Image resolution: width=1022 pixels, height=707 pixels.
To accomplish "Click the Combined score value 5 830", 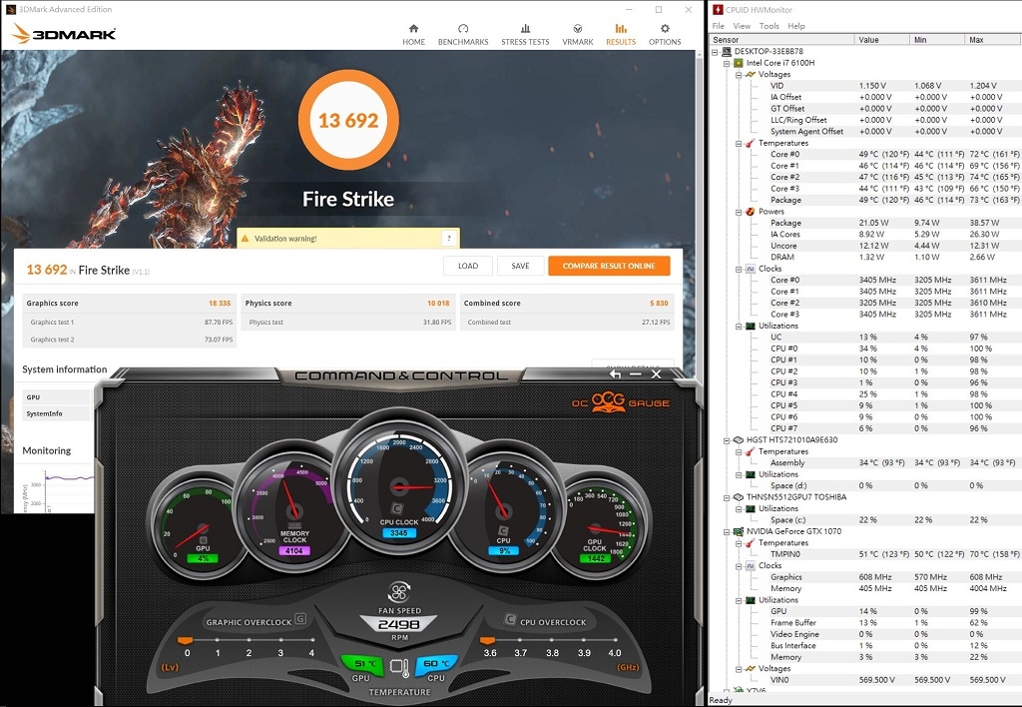I will (659, 304).
